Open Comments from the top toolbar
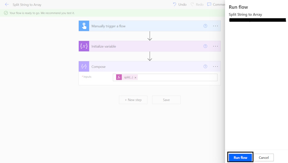The height and width of the screenshot is (163, 288). pos(216,4)
